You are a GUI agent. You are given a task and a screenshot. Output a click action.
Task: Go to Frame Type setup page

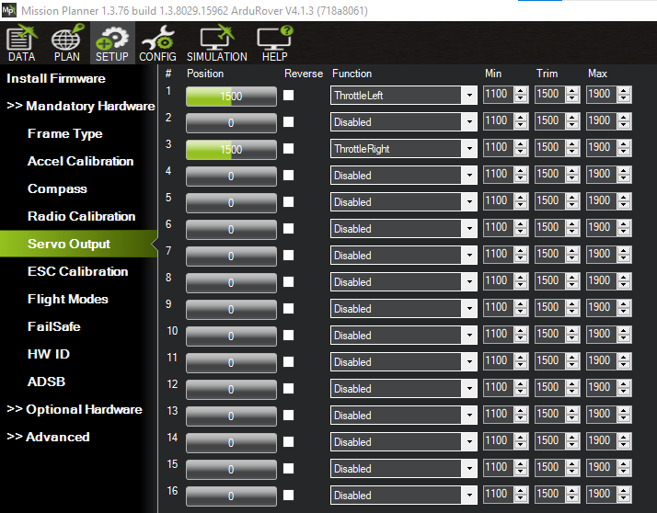(x=65, y=133)
